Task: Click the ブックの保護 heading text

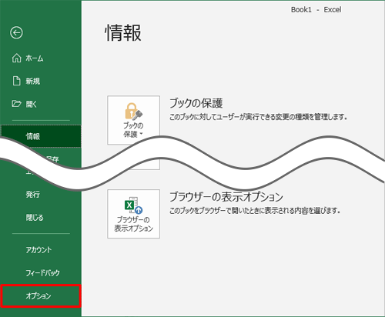Action: point(196,103)
